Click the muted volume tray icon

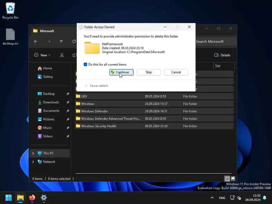[239, 198]
